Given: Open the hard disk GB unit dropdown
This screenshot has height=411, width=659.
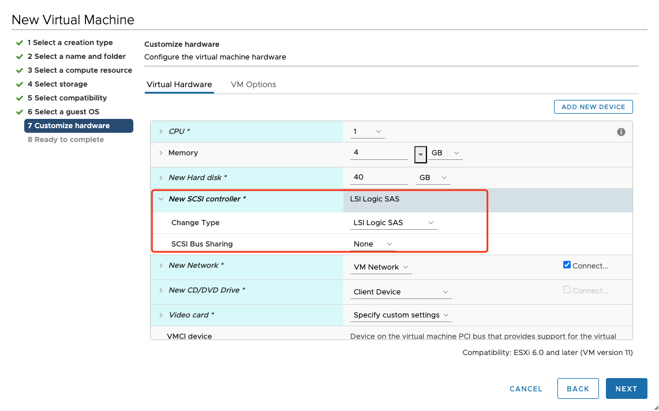Looking at the screenshot, I should coord(433,178).
